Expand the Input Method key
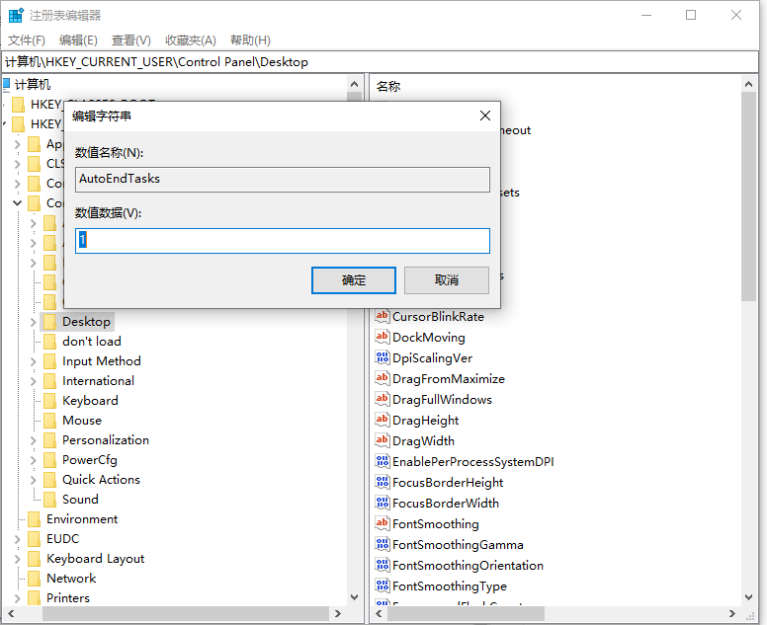This screenshot has width=767, height=625. coord(33,361)
